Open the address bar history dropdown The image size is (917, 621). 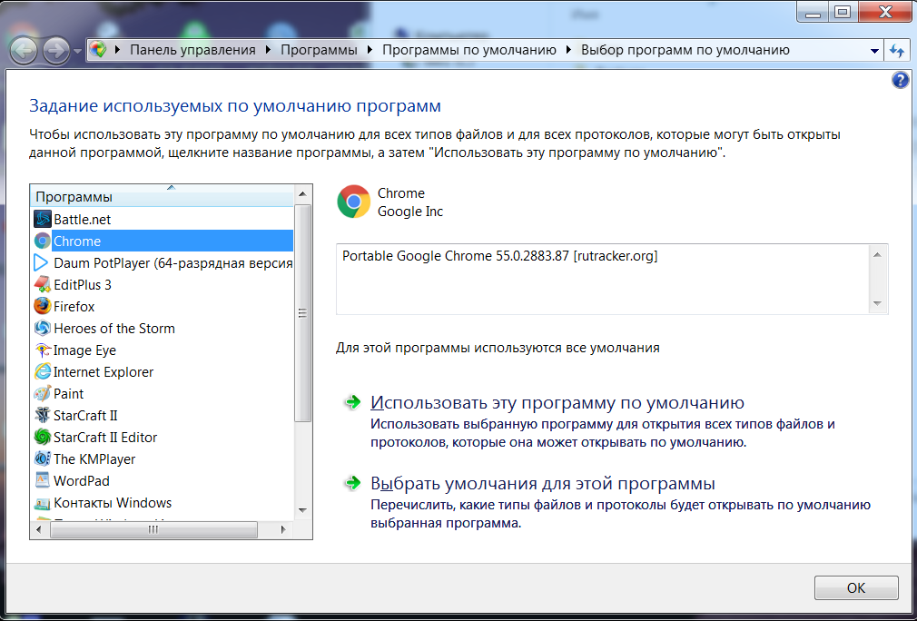(874, 51)
